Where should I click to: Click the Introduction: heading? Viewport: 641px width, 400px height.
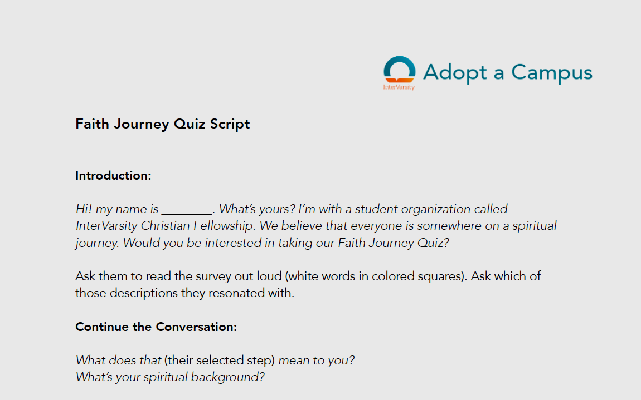click(x=113, y=176)
